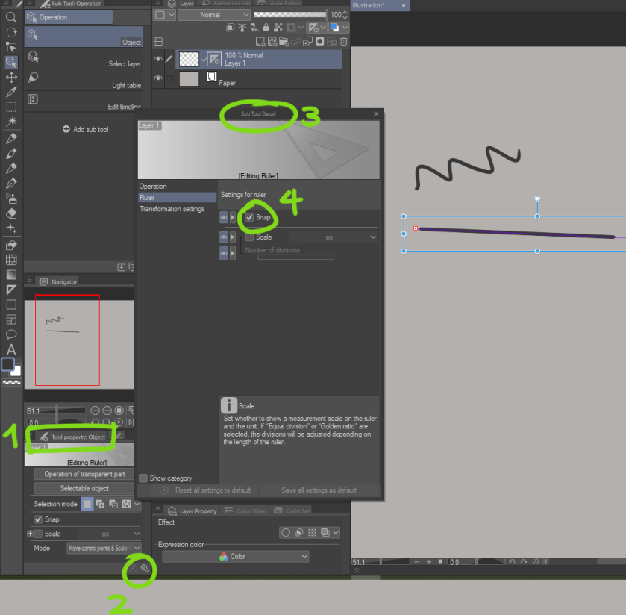The height and width of the screenshot is (615, 626).
Task: Click the New Raster Layer icon
Action: pos(260,42)
